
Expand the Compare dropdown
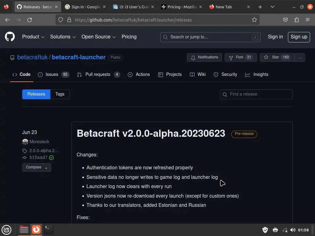(x=37, y=167)
